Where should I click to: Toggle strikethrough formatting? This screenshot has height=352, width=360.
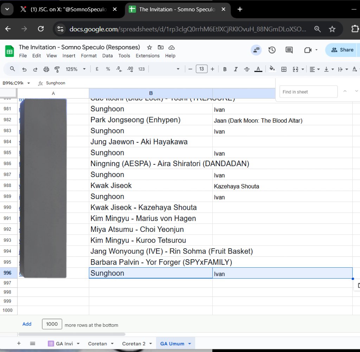point(247,69)
